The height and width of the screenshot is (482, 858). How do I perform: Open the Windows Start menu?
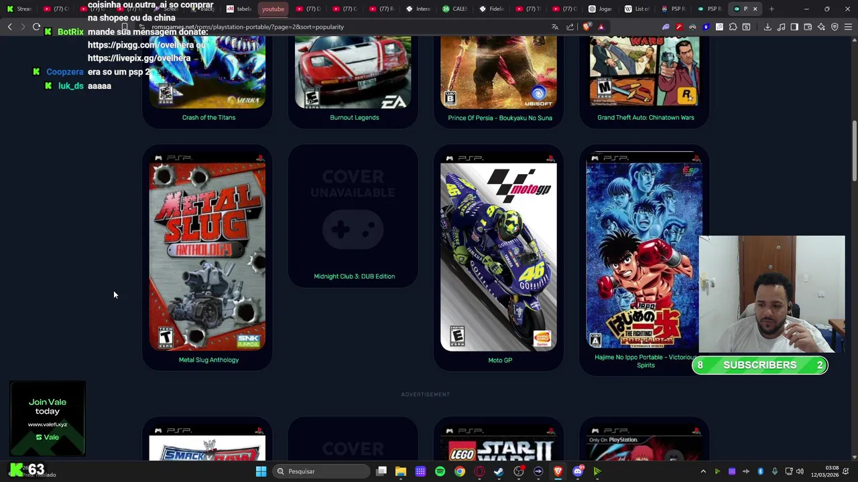click(x=261, y=471)
